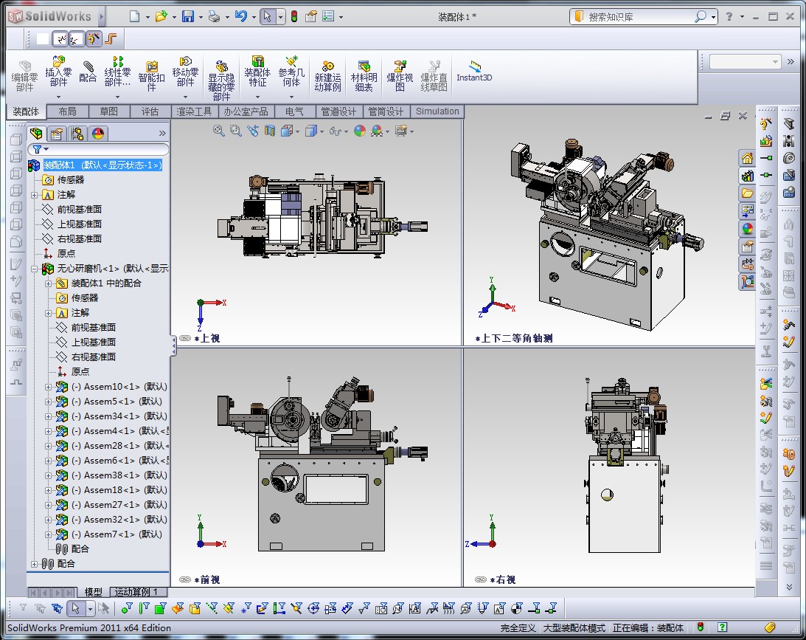Open the 运动算例 1 tab
Screen dimensions: 806x640
(139, 592)
